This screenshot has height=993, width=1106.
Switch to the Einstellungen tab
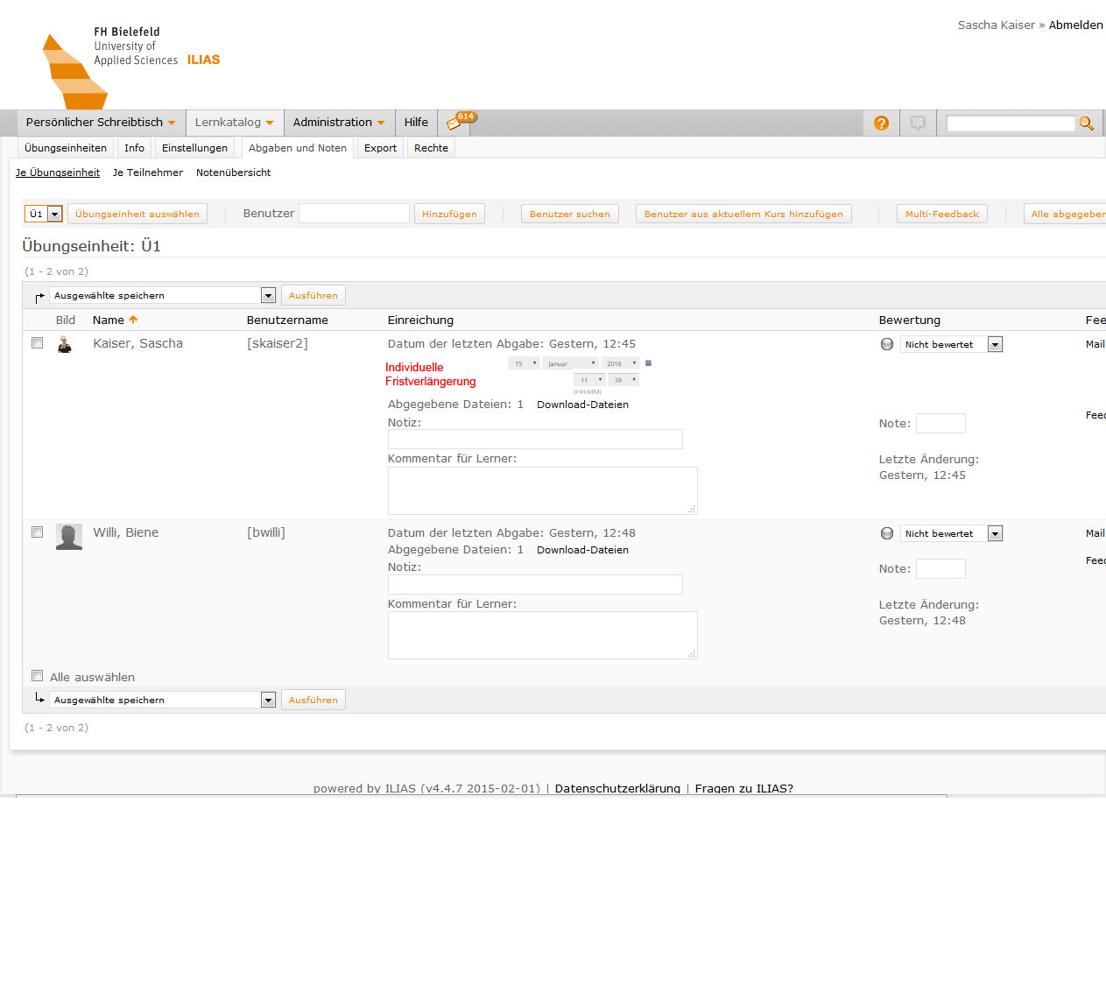coord(194,148)
